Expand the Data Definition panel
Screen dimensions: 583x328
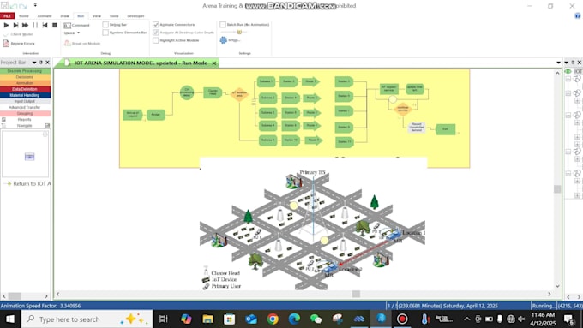tap(25, 89)
